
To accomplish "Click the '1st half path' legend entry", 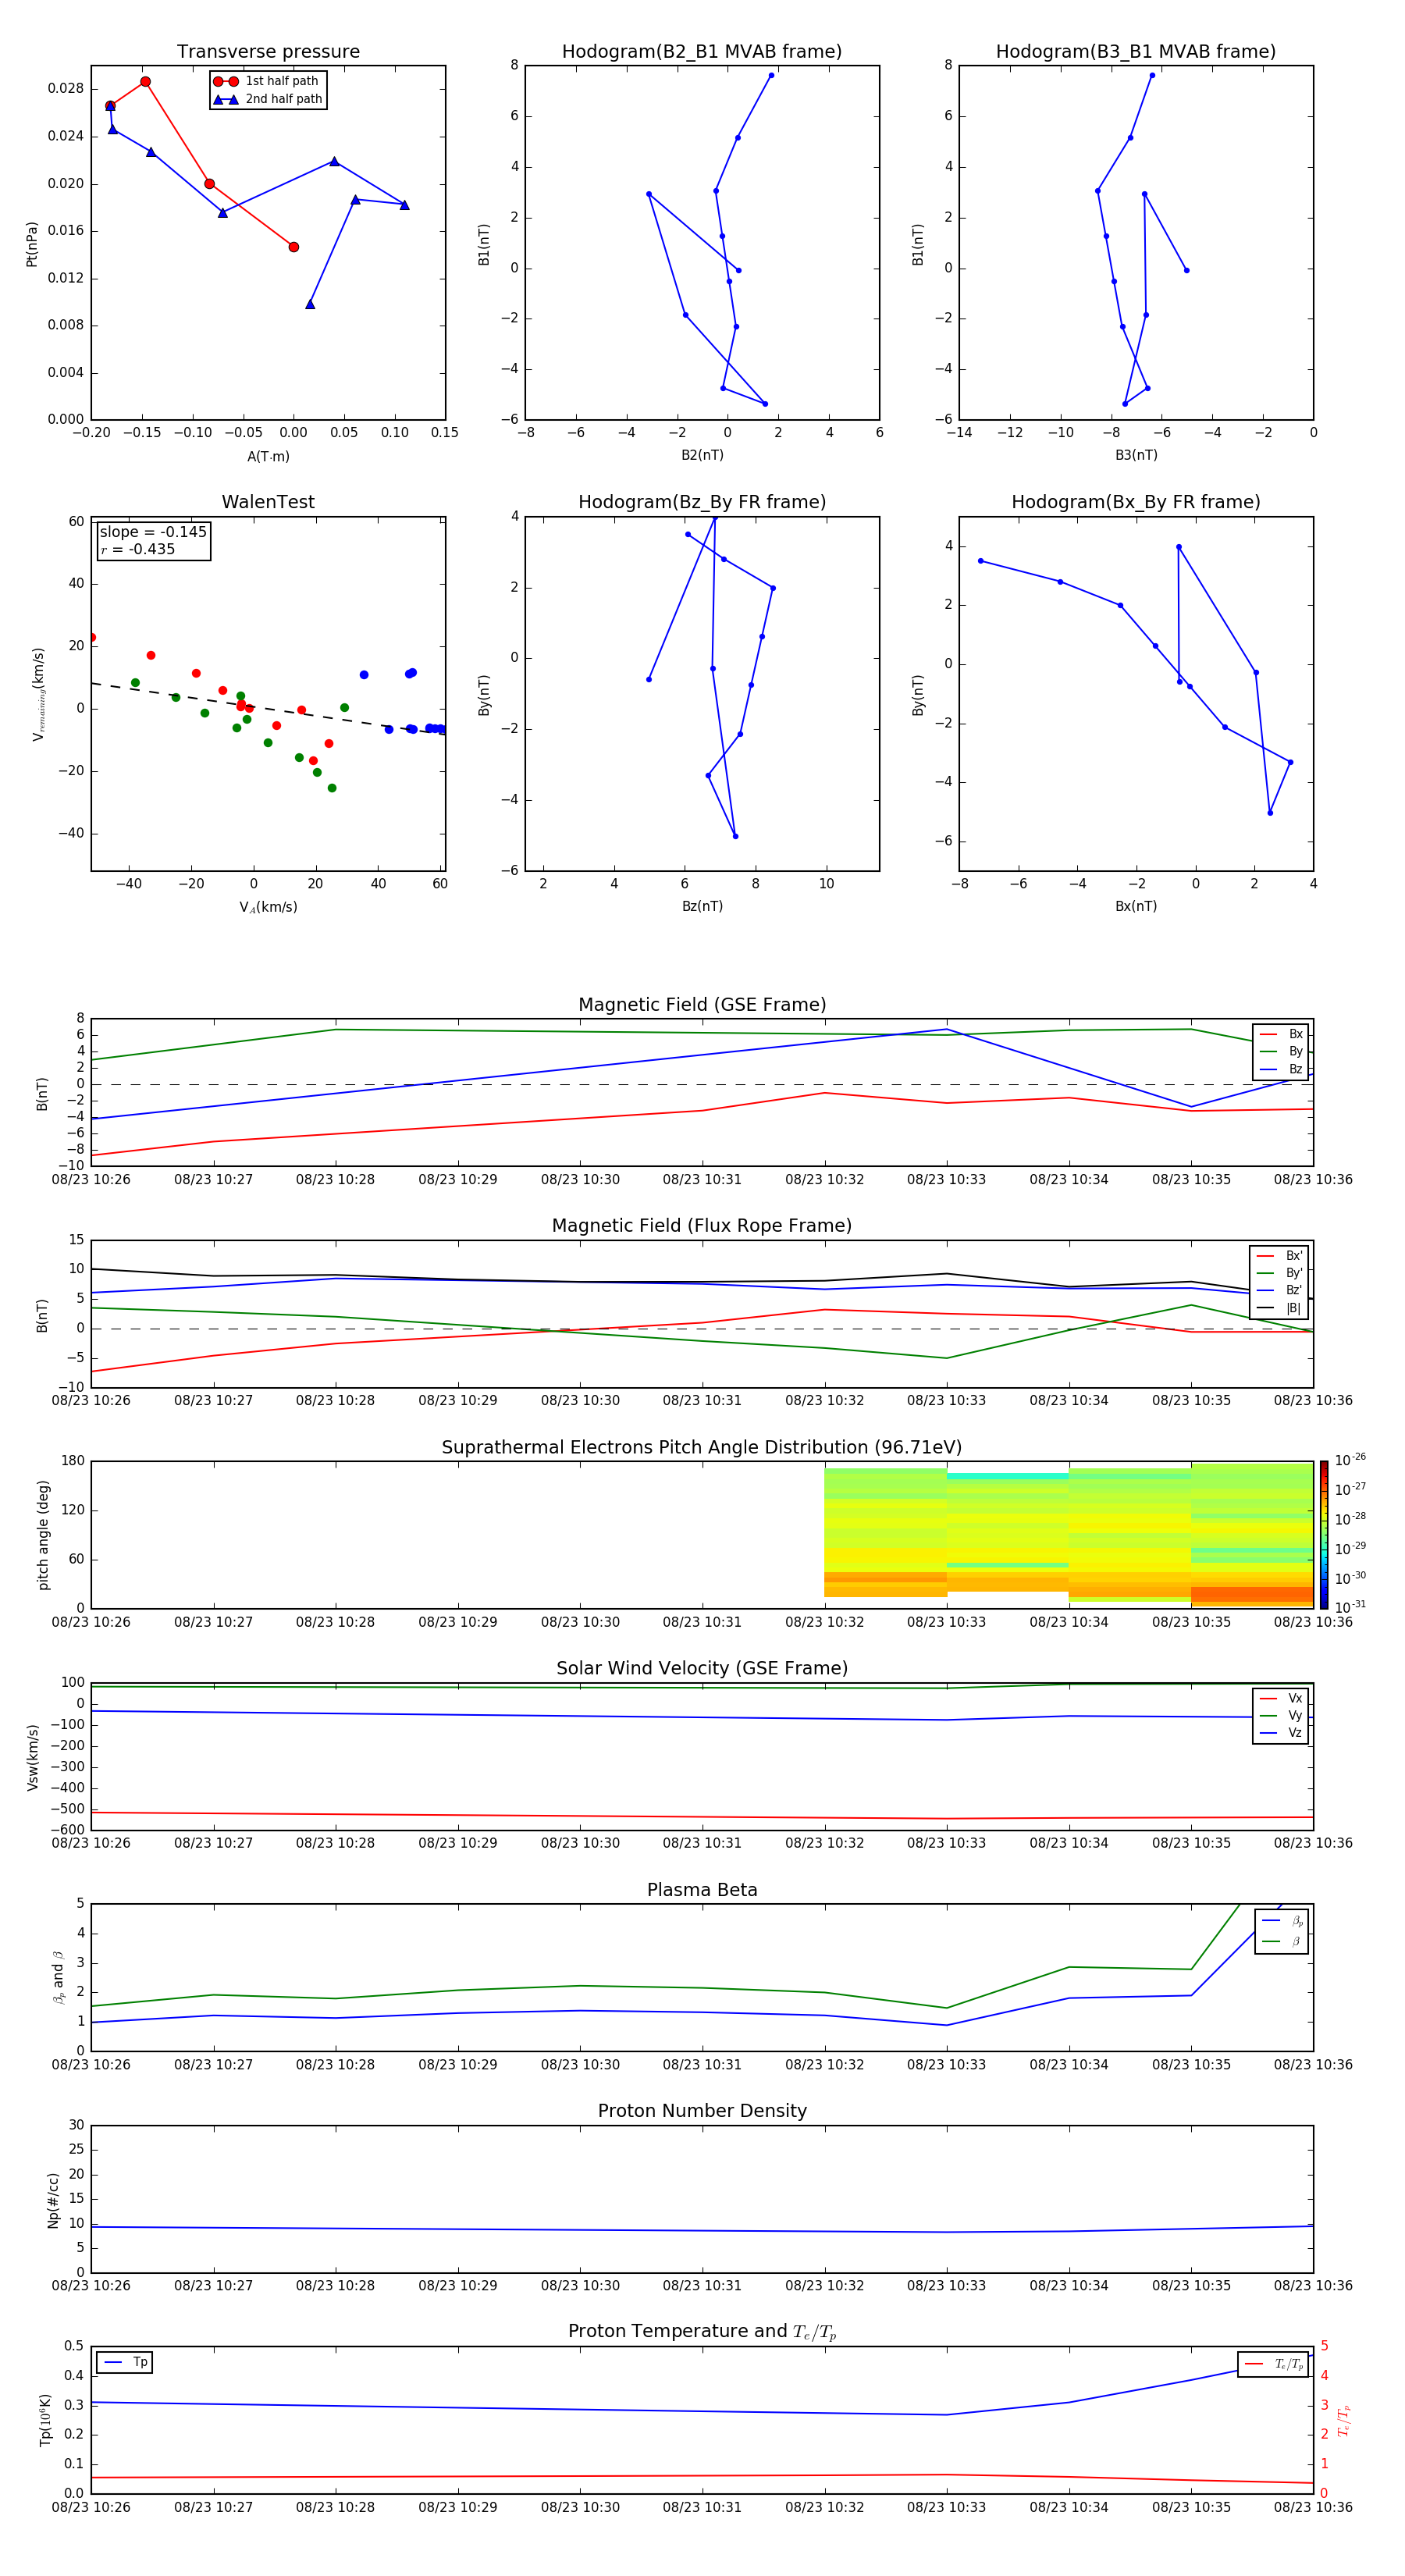I will click(x=268, y=81).
